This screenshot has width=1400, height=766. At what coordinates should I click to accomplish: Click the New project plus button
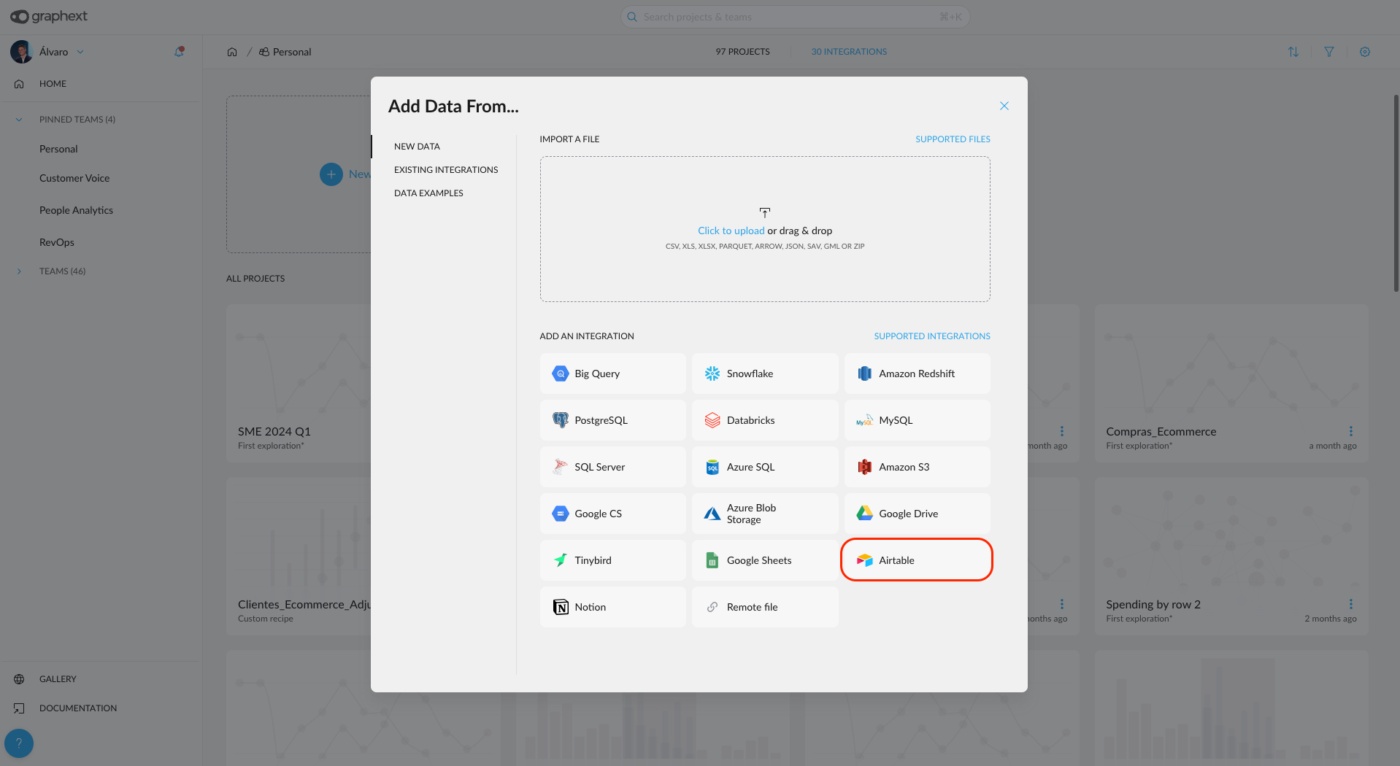pyautogui.click(x=331, y=174)
